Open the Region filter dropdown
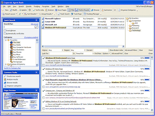155x116 pixels. coord(85,50)
